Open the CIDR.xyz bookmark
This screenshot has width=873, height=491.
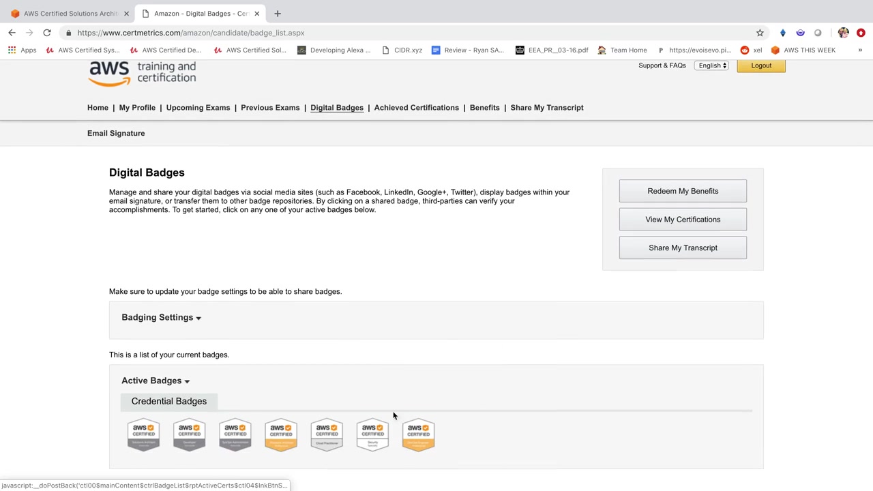402,50
